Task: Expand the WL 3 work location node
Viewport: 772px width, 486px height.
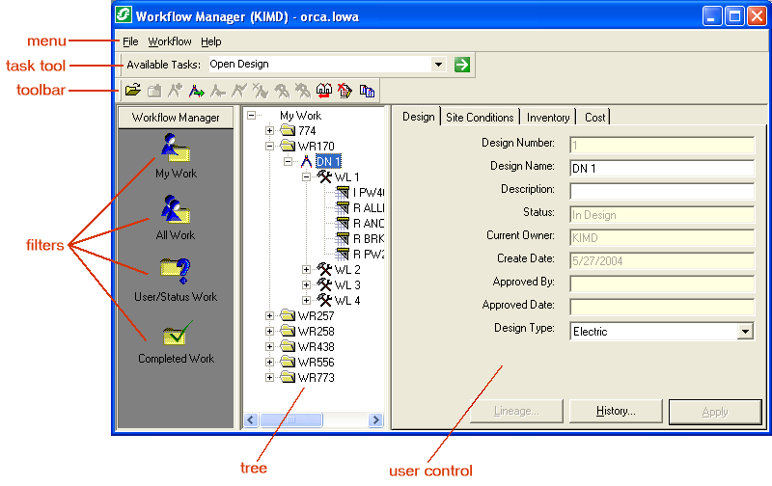Action: [307, 285]
